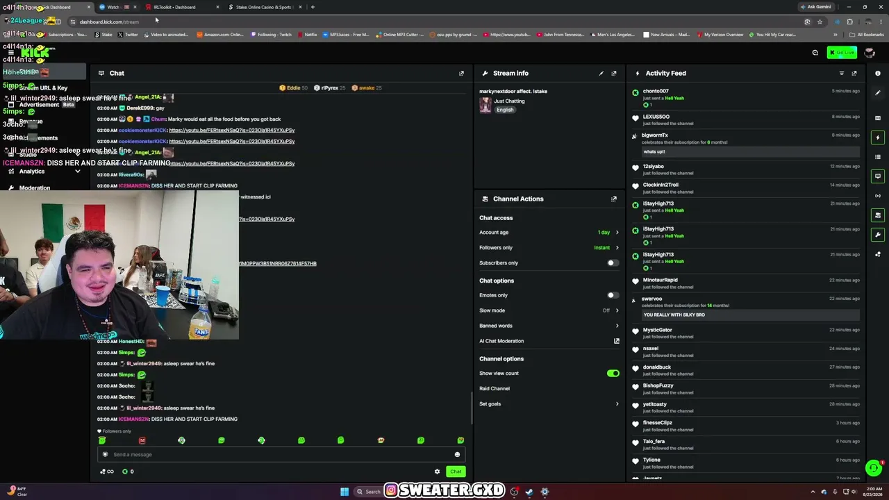Toggle the Chat panel sidebar icon

point(878,176)
